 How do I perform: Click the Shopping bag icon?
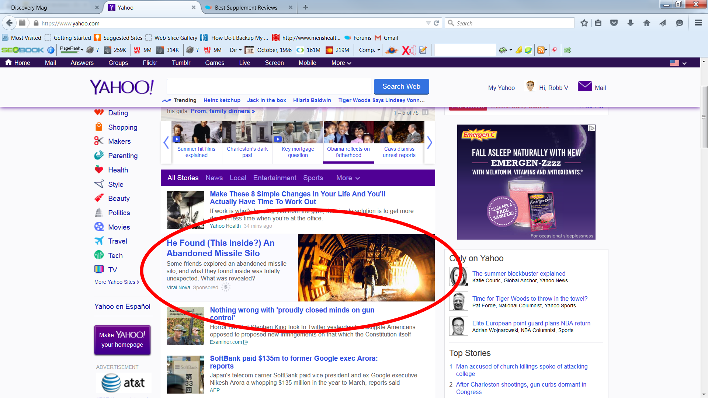point(99,127)
